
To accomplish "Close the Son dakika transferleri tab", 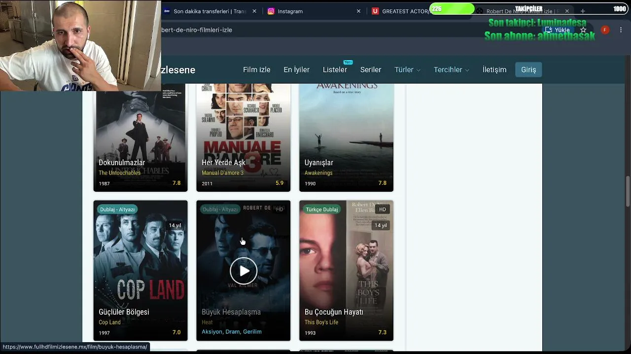I will tap(254, 11).
